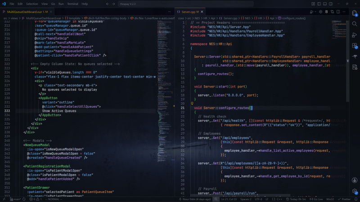This screenshot has width=360, height=202.
Task: Toggle the secondary side bar layout icon
Action: click(331, 4)
